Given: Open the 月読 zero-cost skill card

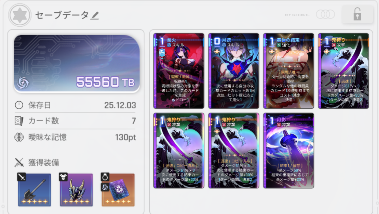Looking at the screenshot, I should (x=234, y=71).
